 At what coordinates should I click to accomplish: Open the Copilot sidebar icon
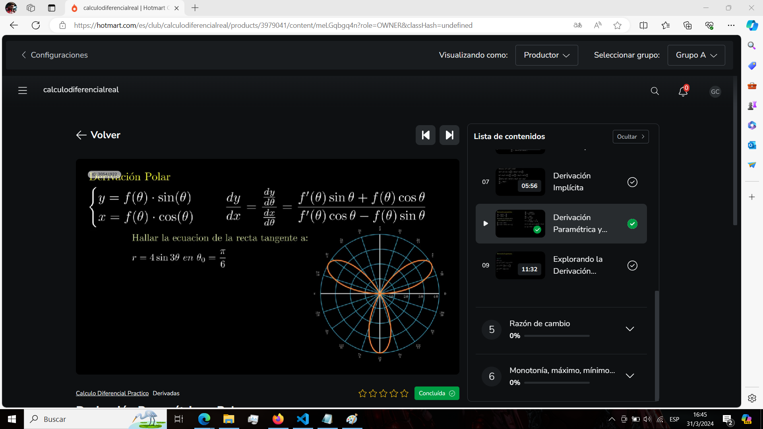[x=752, y=25]
